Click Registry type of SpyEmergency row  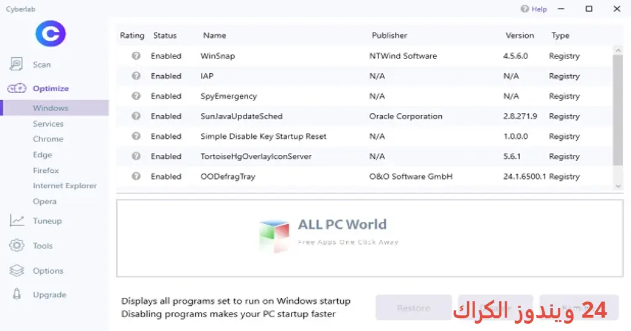tap(564, 97)
